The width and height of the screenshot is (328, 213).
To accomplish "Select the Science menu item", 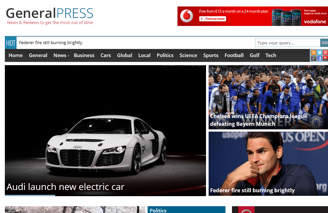I will tap(188, 55).
